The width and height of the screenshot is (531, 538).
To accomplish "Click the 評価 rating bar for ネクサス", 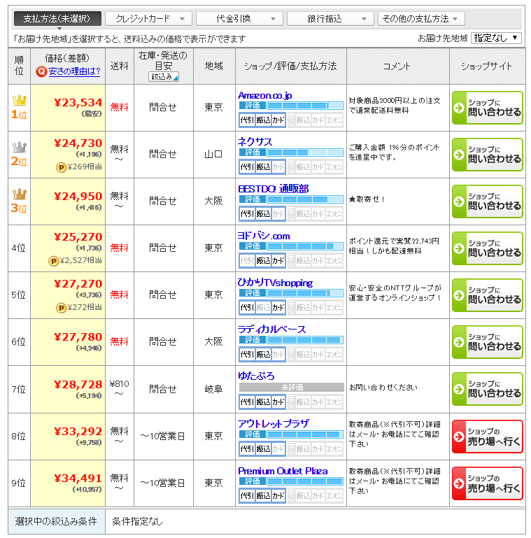I will [291, 153].
